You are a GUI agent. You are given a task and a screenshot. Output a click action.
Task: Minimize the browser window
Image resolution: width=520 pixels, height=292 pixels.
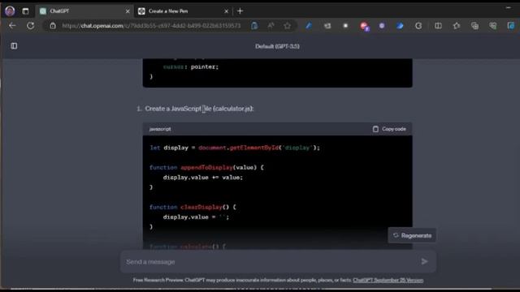pos(508,7)
